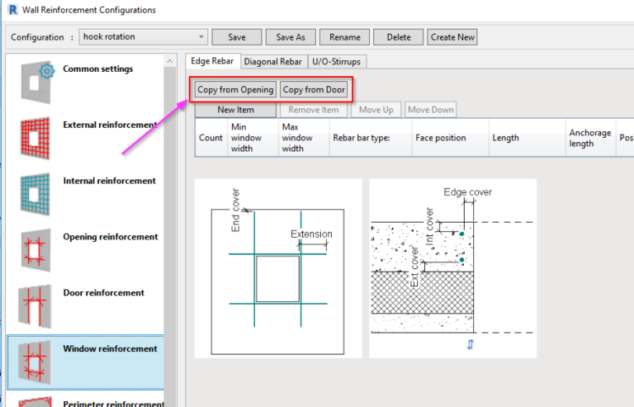Select Door reinforcement label in sidebar

(103, 292)
